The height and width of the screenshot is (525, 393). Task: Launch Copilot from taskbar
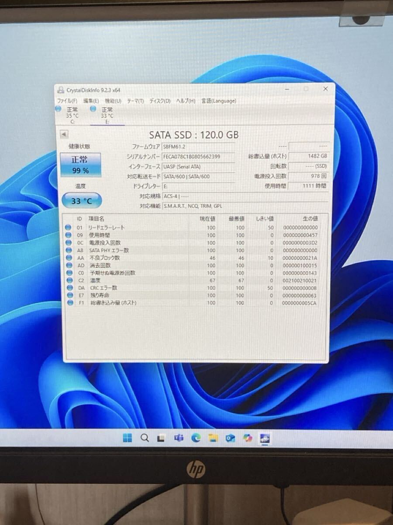(248, 438)
